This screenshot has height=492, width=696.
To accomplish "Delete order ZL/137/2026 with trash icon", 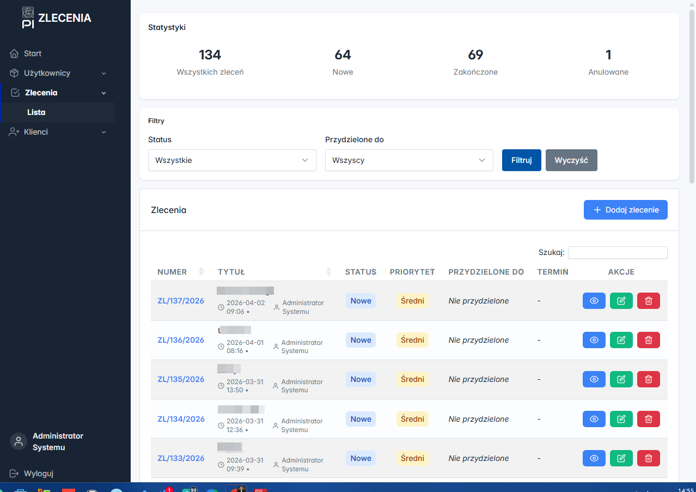I will coord(648,301).
